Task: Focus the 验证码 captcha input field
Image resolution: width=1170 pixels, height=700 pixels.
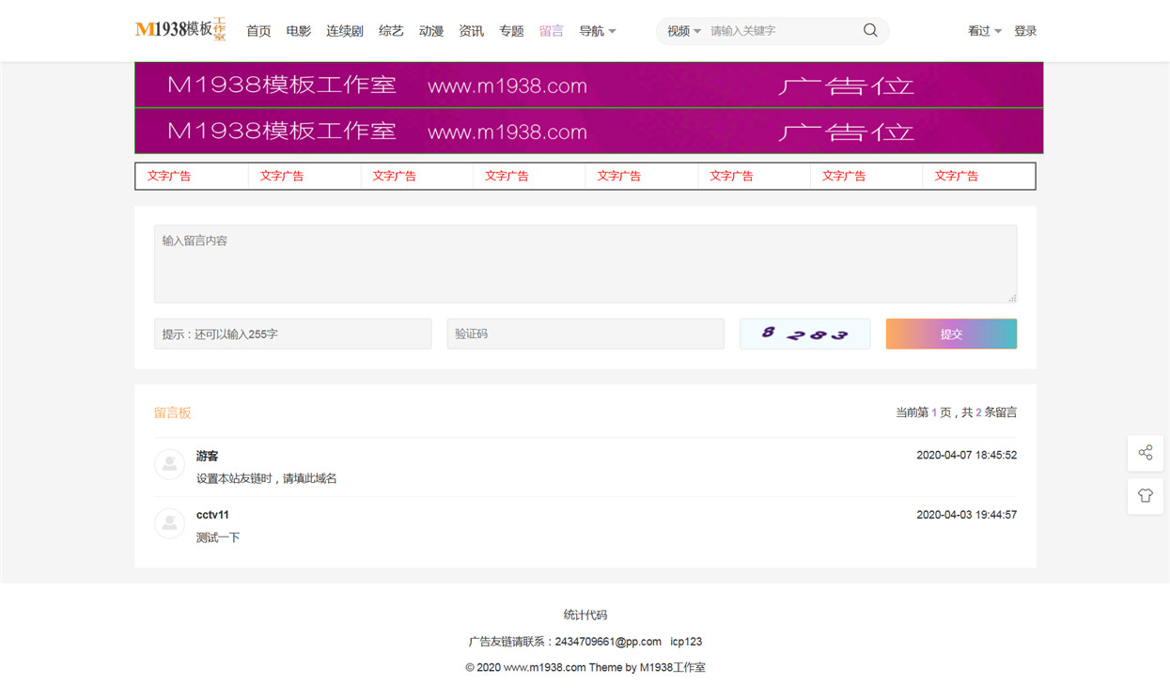Action: tap(585, 334)
